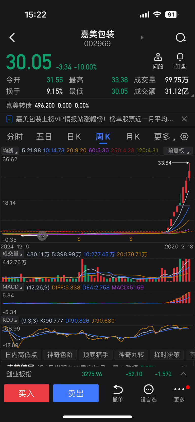This screenshot has height=422, width=195.
Task: Tap the 15:22 clock in status bar
Action: click(x=36, y=14)
